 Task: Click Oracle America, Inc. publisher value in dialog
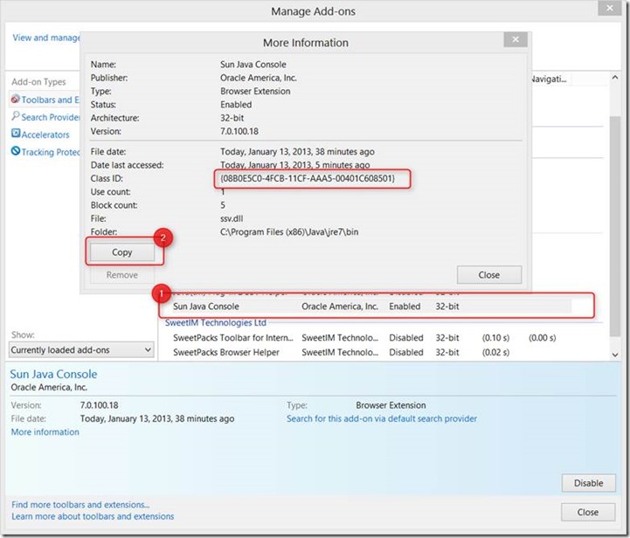[x=259, y=78]
